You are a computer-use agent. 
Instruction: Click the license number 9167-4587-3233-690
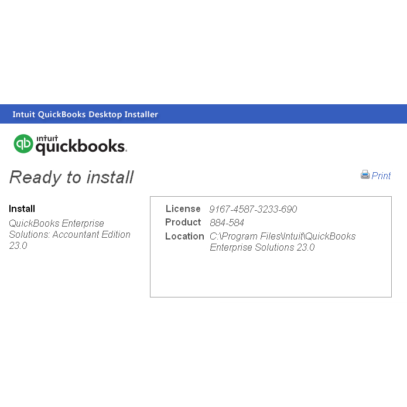253,209
